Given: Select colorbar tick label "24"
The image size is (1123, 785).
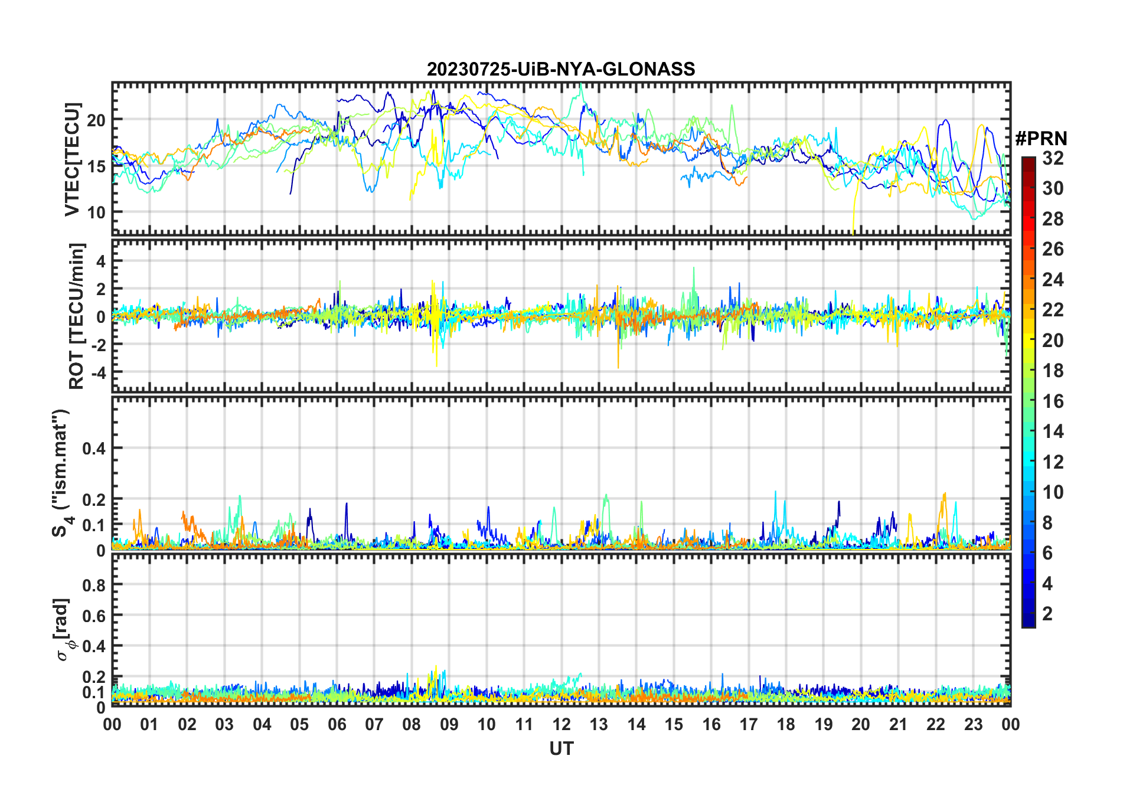Looking at the screenshot, I should [1053, 280].
